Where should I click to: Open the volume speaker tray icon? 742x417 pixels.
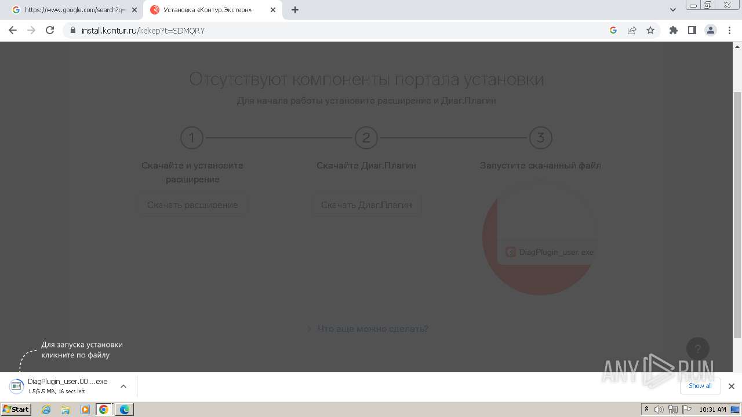coord(659,409)
